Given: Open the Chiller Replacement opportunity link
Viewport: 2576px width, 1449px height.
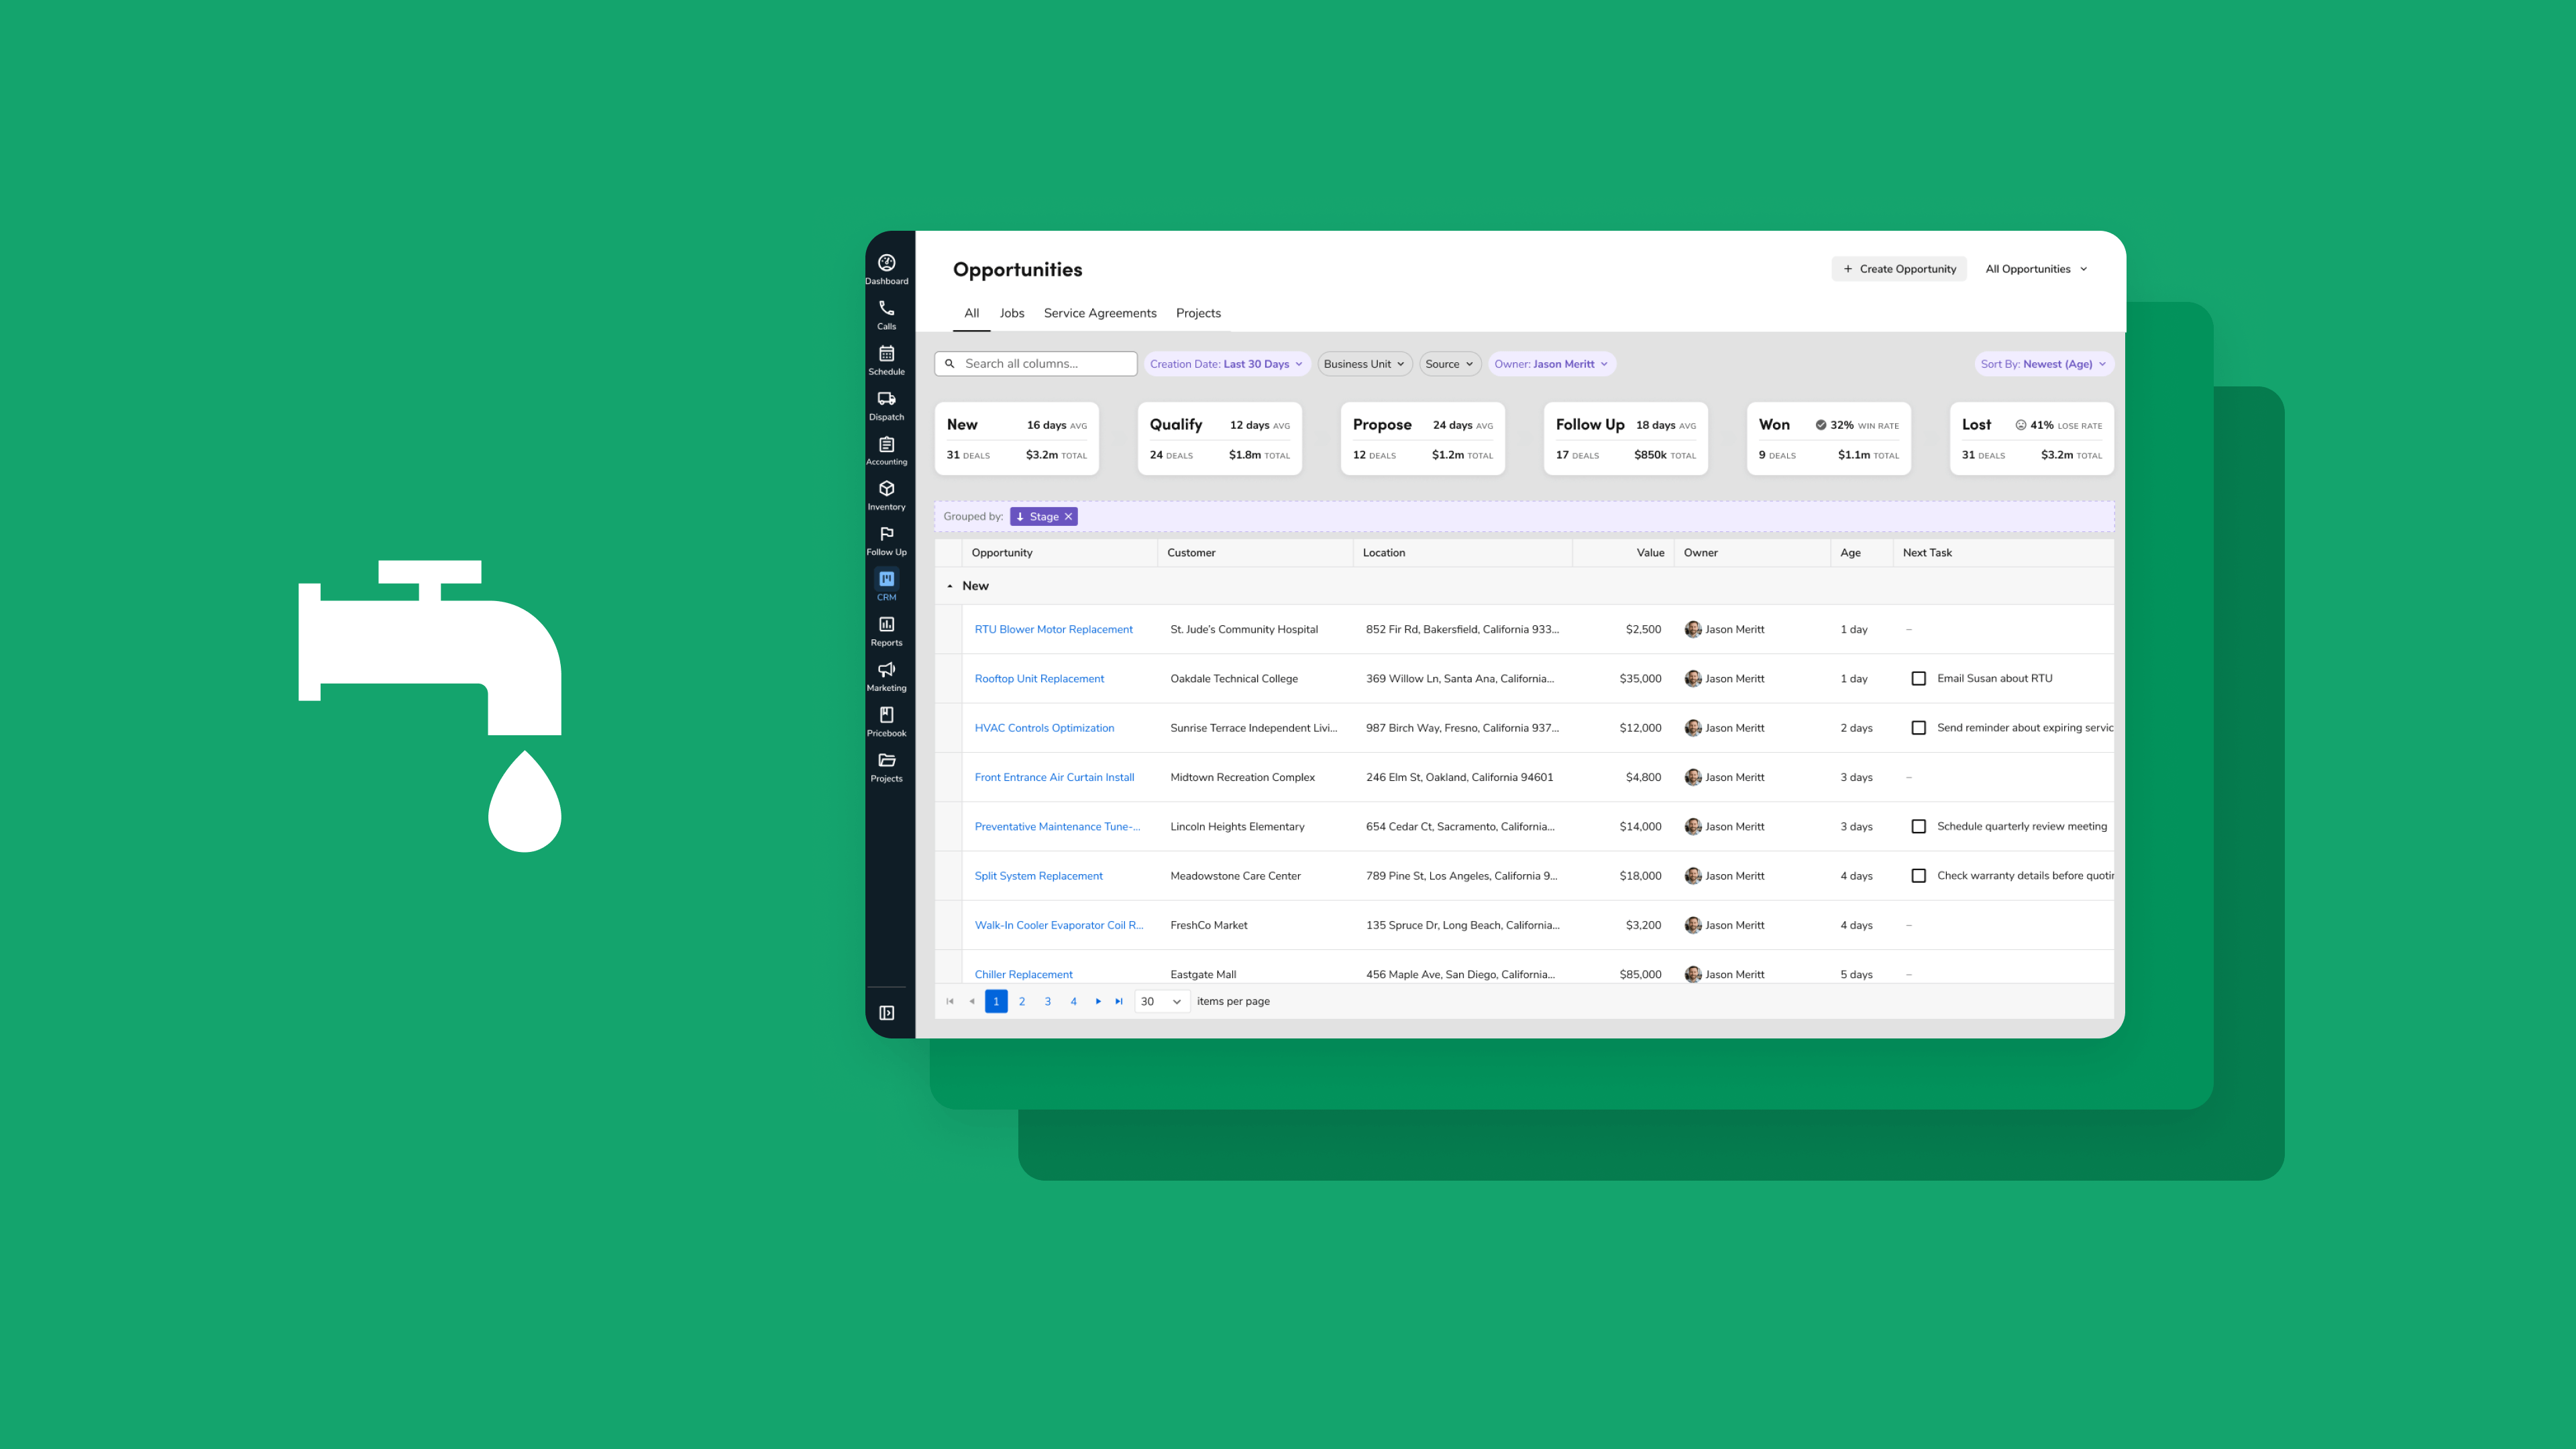Looking at the screenshot, I should [x=1023, y=974].
